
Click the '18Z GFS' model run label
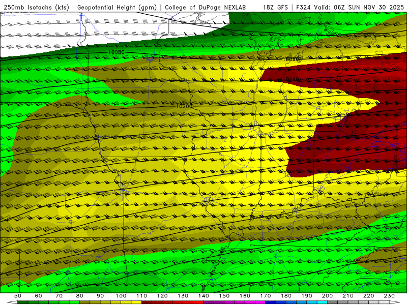[x=275, y=8]
